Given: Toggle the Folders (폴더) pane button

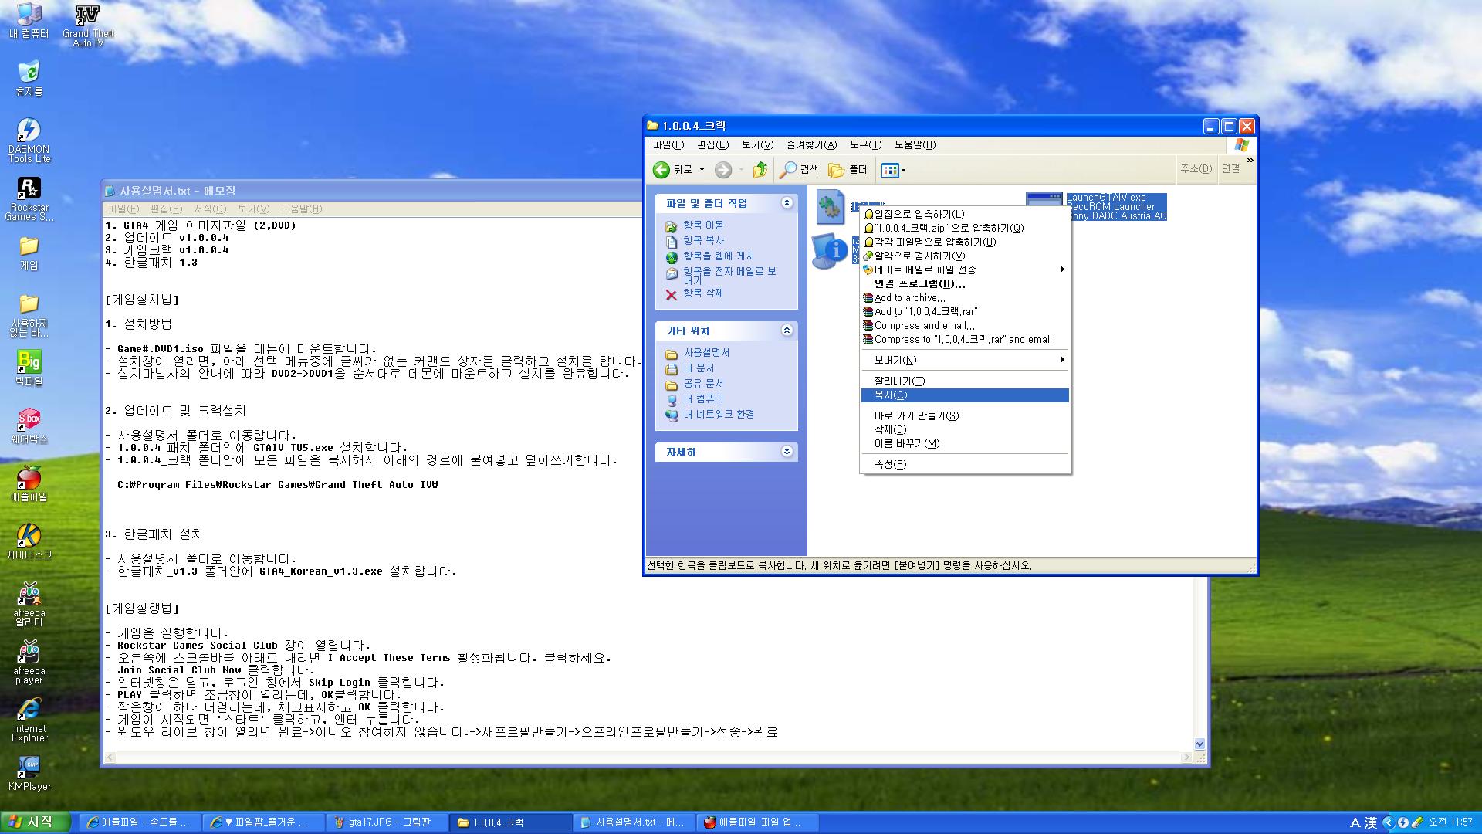Looking at the screenshot, I should pyautogui.click(x=848, y=170).
